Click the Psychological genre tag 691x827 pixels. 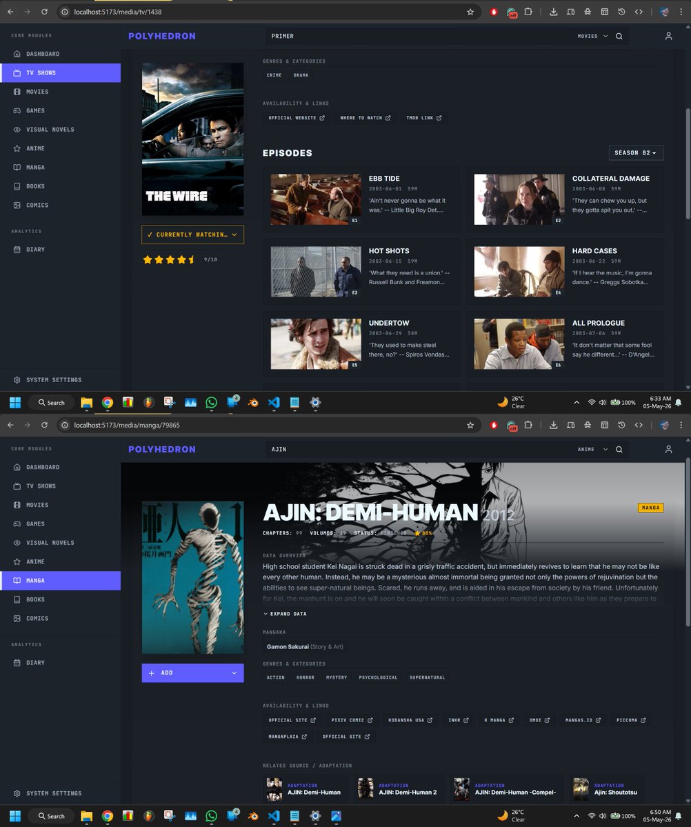[378, 678]
